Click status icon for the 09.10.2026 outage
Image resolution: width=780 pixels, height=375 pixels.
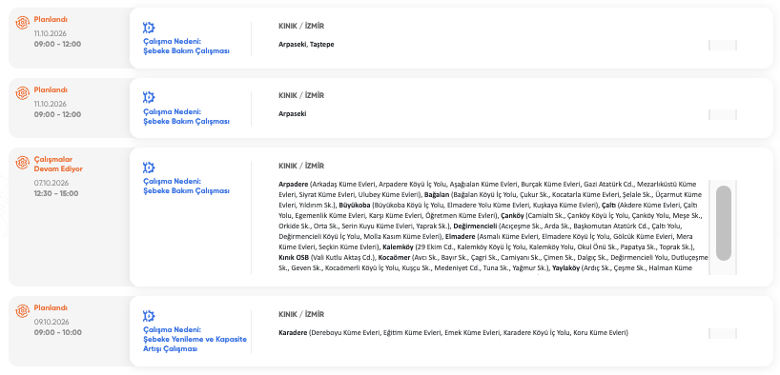22,311
